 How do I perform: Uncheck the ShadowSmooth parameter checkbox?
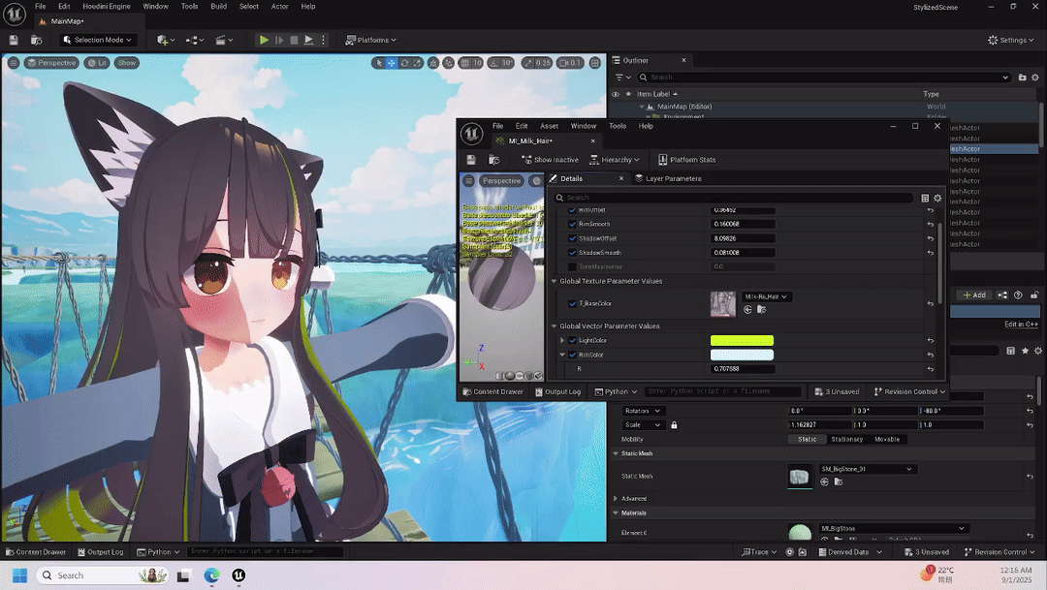click(x=572, y=253)
